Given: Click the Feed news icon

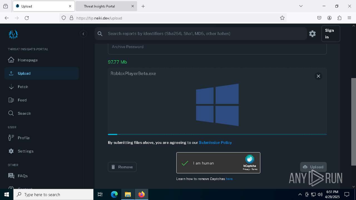Looking at the screenshot, I should (11, 100).
